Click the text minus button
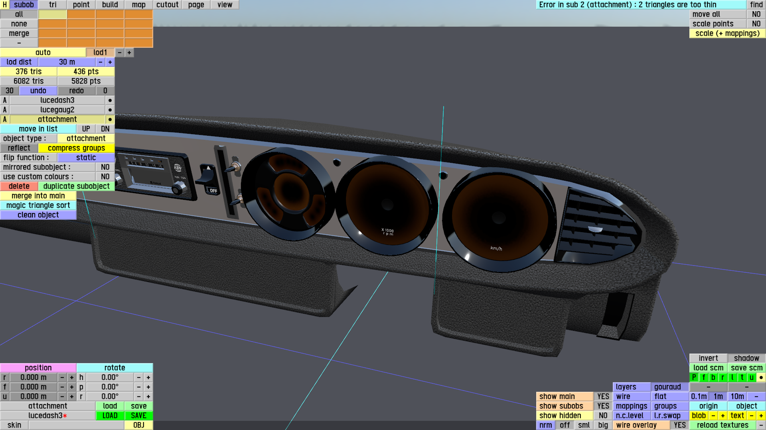This screenshot has width=766, height=430. pyautogui.click(x=751, y=416)
